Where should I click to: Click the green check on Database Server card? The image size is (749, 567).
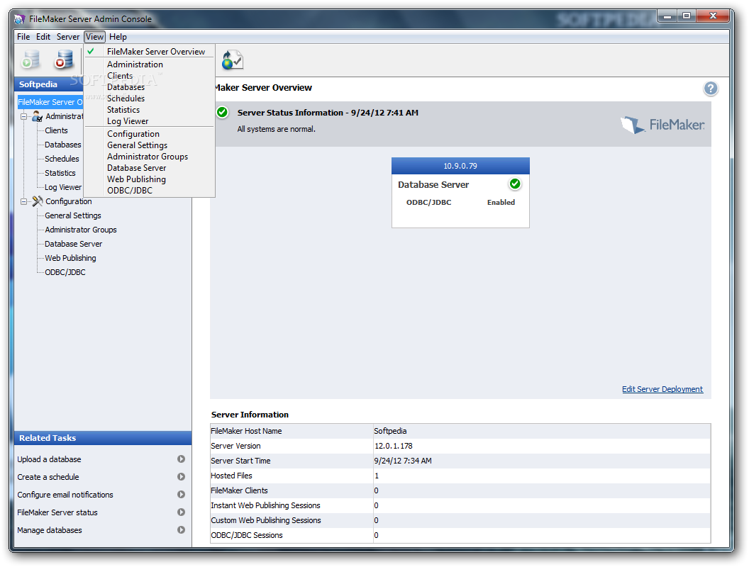tap(514, 184)
